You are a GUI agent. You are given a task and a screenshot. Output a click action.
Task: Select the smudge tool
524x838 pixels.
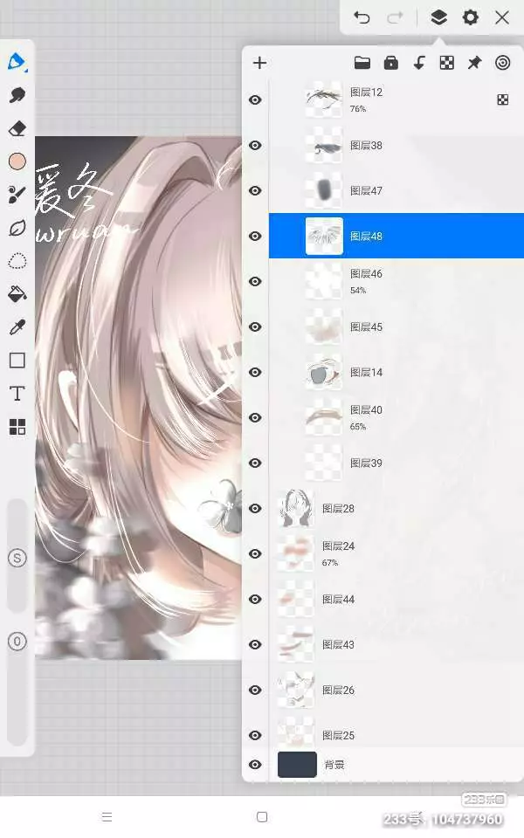click(x=17, y=95)
